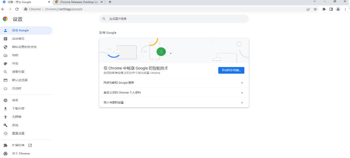The height and width of the screenshot is (158, 350).
Task: Open 隐私设置和安全性 shield section
Action: pos(24,47)
